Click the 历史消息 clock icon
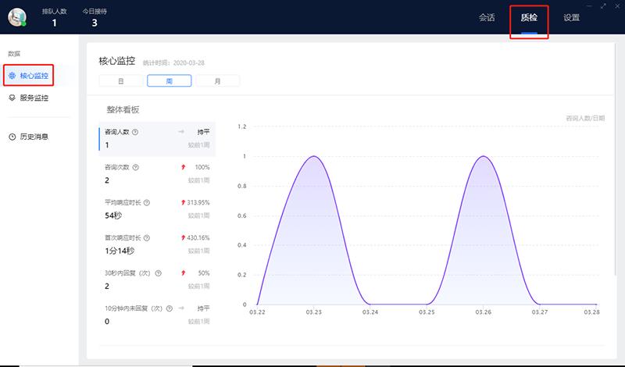 pyautogui.click(x=12, y=137)
